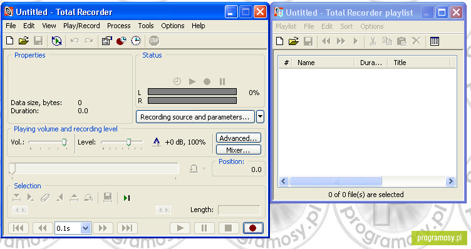Click the Save disk icon in Total Recorder
Screen dimensions: 471x249
click(x=38, y=41)
